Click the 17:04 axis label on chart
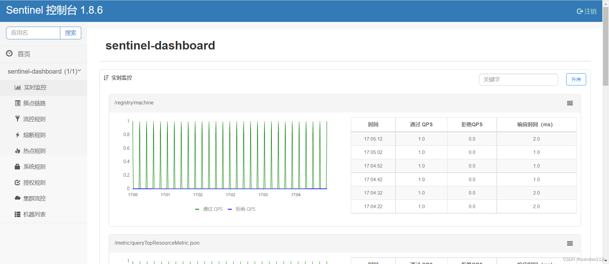Image resolution: width=609 pixels, height=264 pixels. click(296, 195)
